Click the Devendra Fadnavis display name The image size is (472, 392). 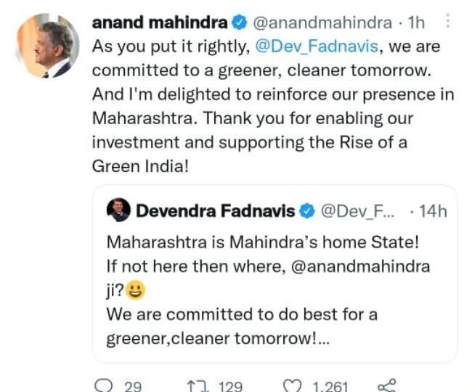pyautogui.click(x=216, y=212)
